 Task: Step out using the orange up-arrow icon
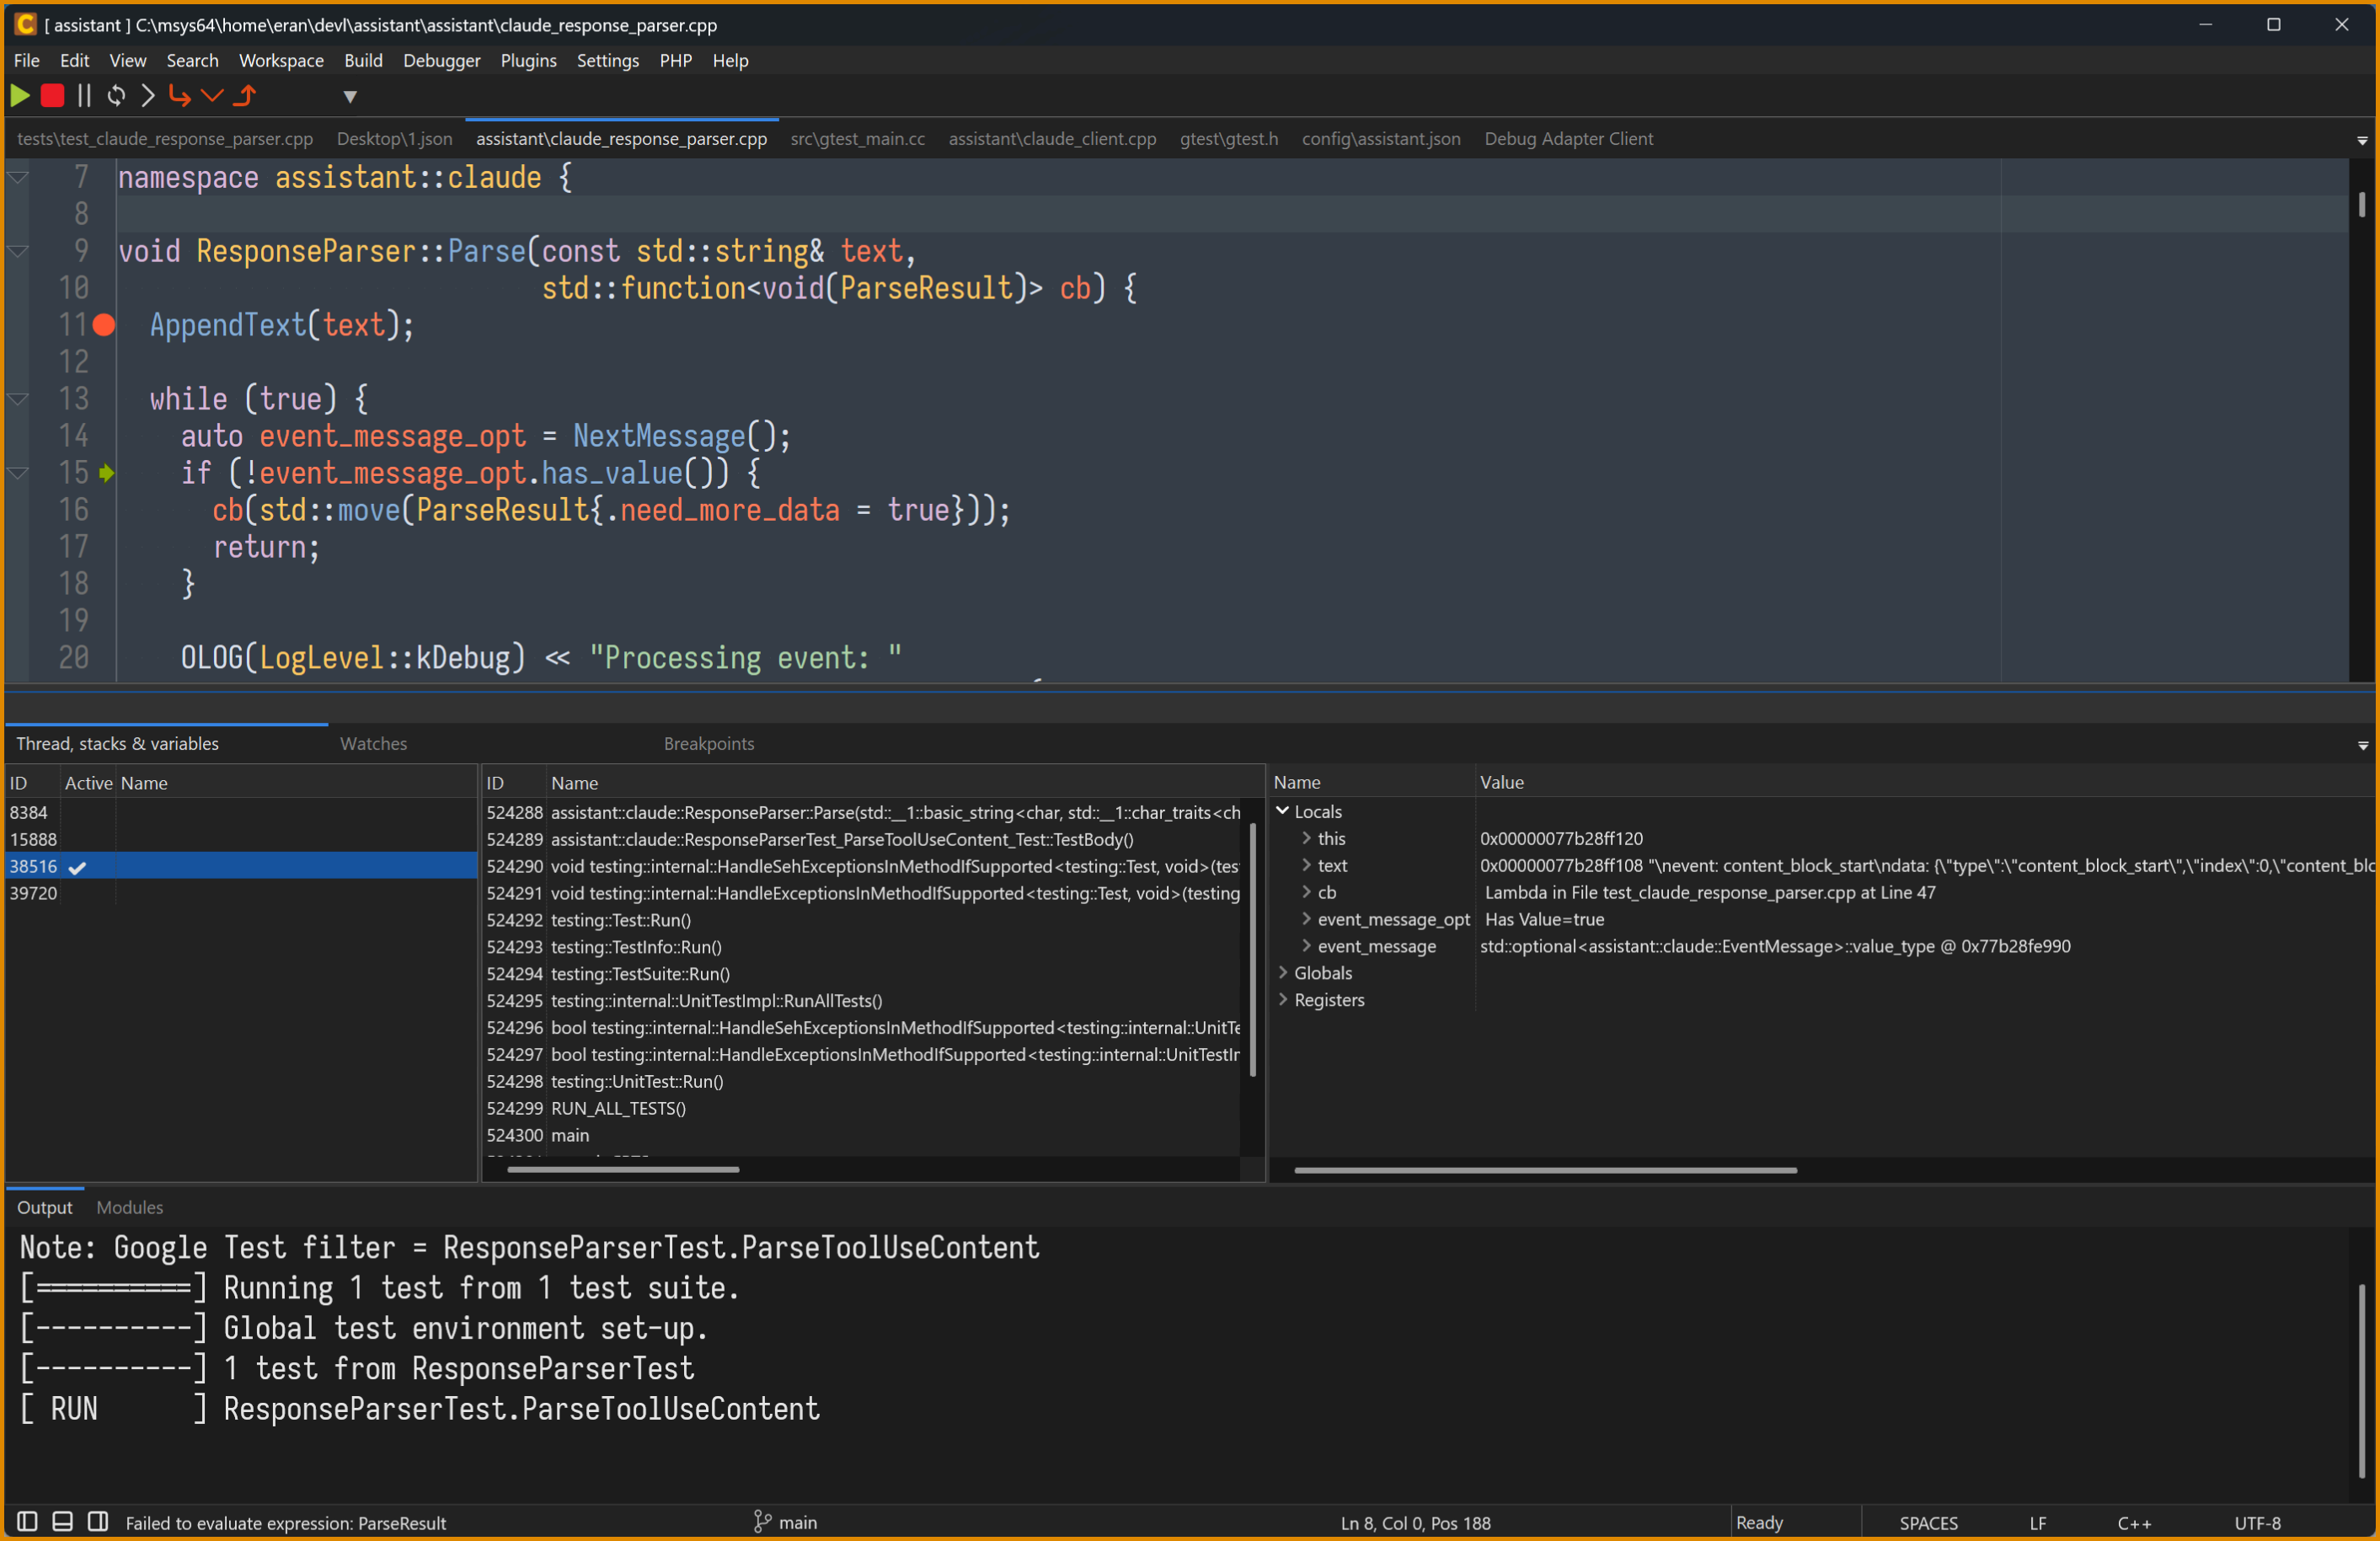pyautogui.click(x=246, y=95)
